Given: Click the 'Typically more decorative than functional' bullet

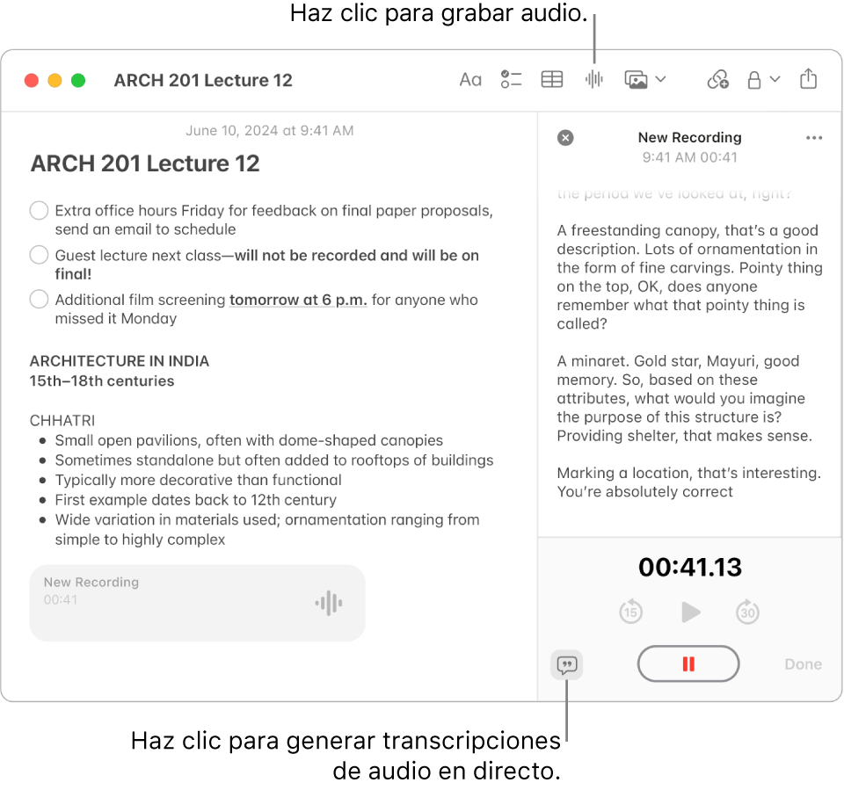Looking at the screenshot, I should pos(198,480).
